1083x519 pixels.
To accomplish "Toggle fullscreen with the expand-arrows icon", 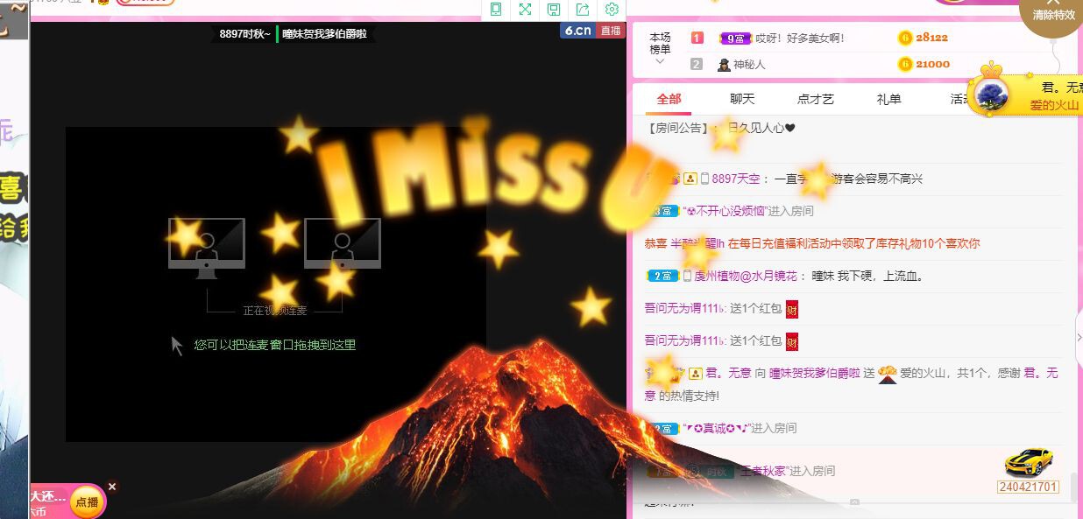I will 525,9.
